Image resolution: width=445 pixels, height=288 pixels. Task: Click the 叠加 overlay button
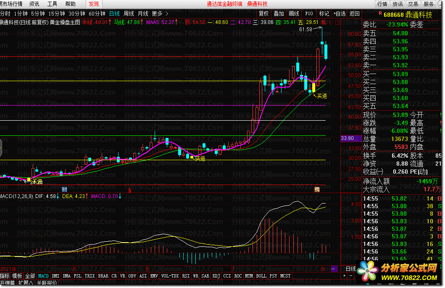coord(279,13)
